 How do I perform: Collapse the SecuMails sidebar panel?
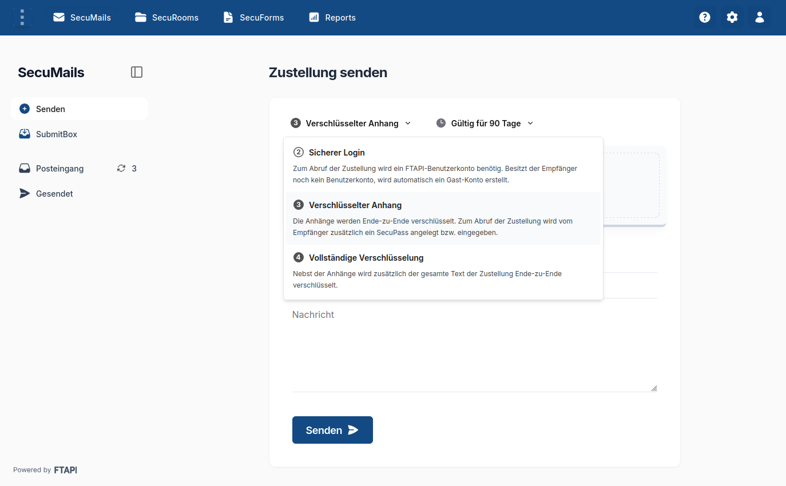point(137,72)
